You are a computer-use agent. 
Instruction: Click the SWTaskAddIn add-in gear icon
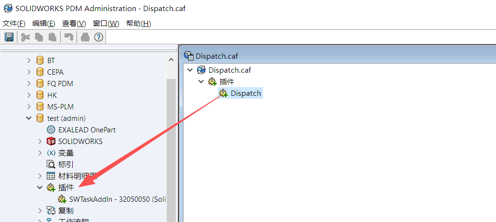coord(62,199)
